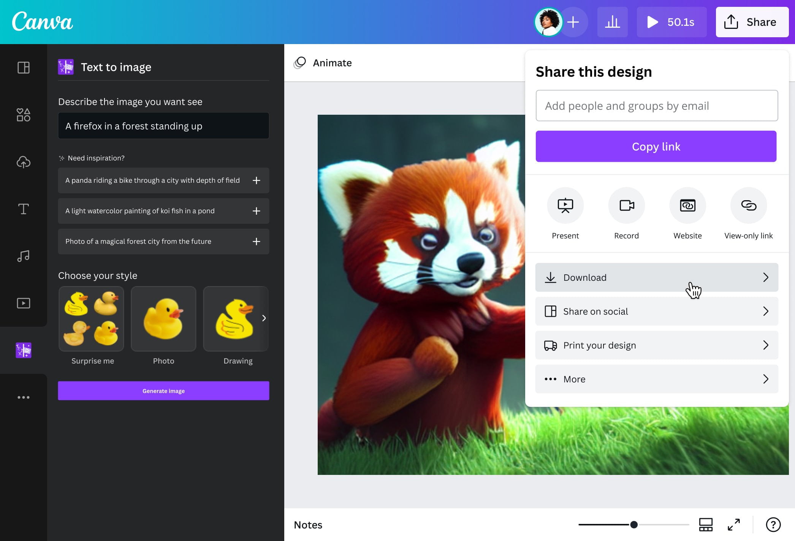This screenshot has width=795, height=541.
Task: Select the Text tool icon
Action: click(x=23, y=209)
